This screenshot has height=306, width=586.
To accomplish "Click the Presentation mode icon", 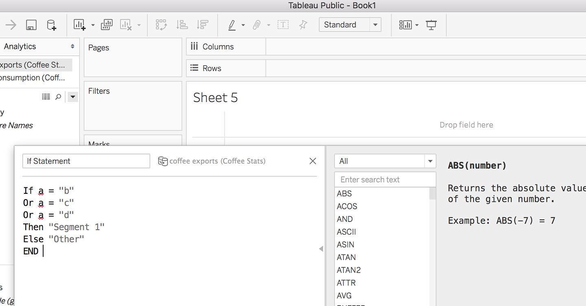I will tap(431, 25).
